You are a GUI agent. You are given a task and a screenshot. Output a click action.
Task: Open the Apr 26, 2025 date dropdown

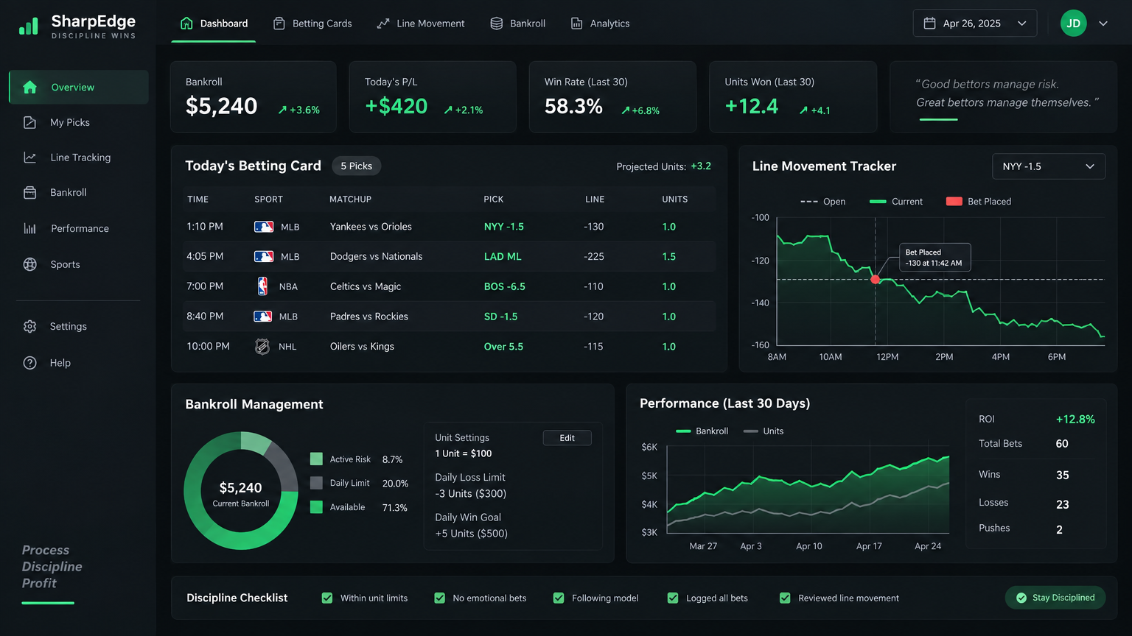click(974, 24)
